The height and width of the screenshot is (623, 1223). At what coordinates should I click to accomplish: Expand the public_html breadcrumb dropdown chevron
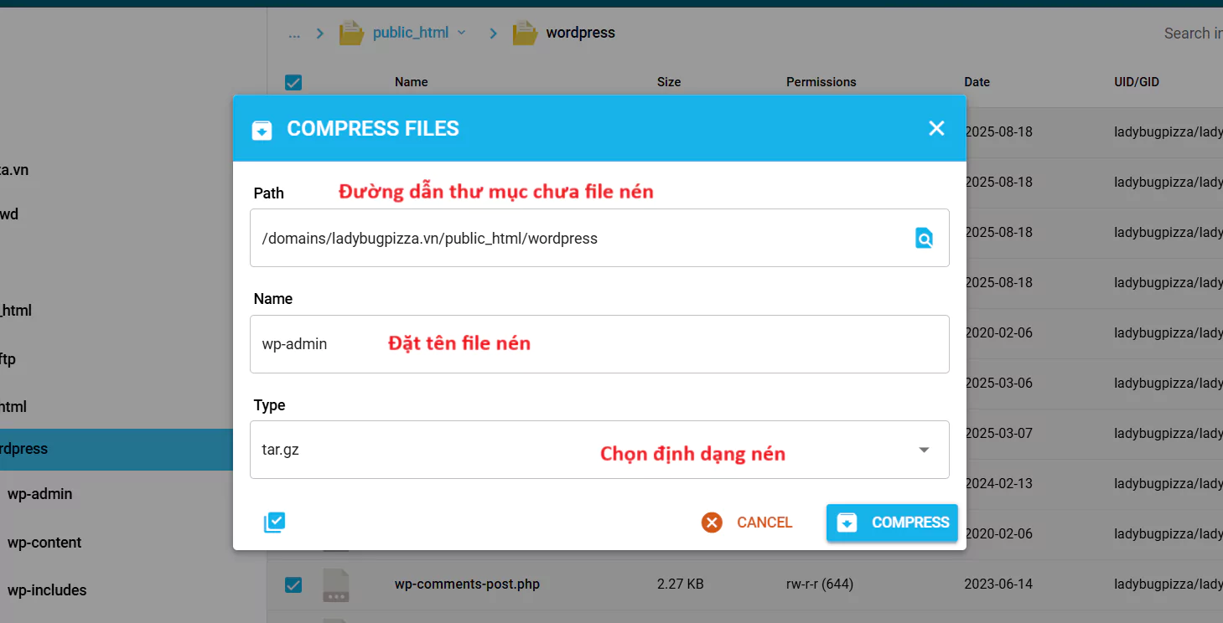pos(461,33)
